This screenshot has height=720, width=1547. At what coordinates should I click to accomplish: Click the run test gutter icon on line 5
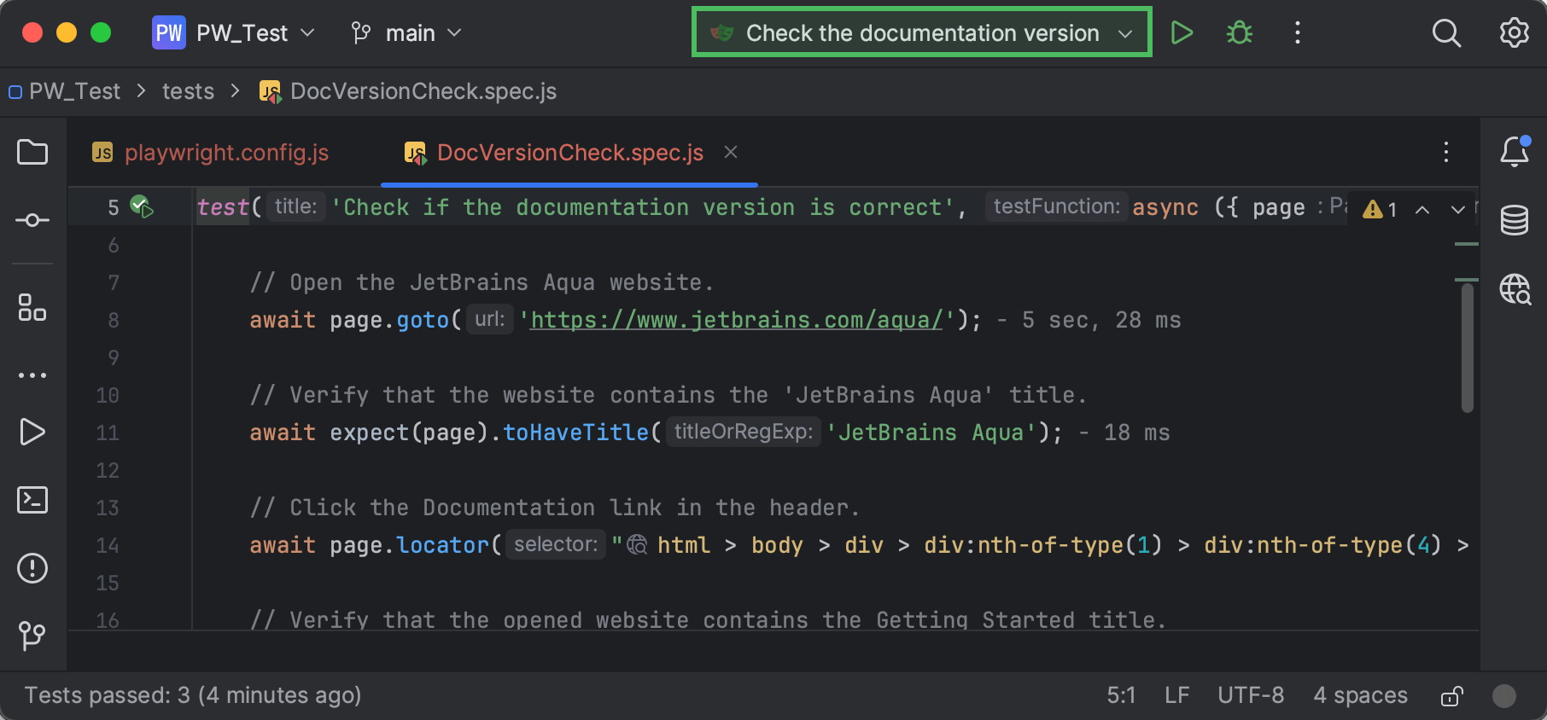[141, 206]
